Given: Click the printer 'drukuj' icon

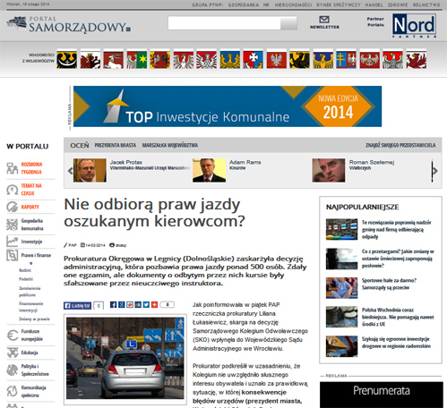Looking at the screenshot, I should 112,245.
